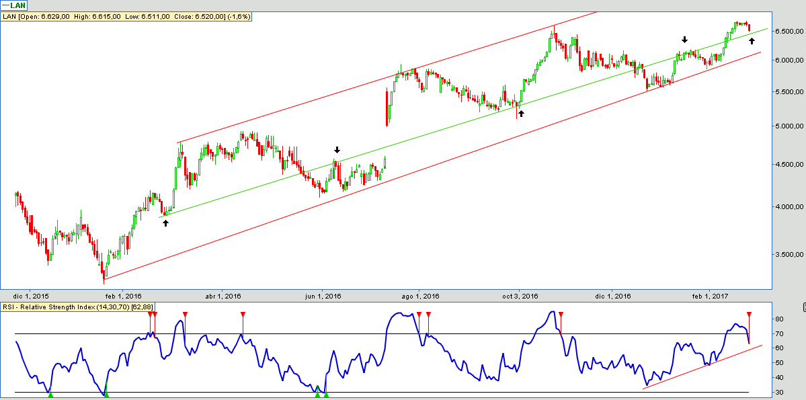Image resolution: width=806 pixels, height=400 pixels.
Task: Click the rightmost green RSI triangle near June 2016
Action: 326,395
